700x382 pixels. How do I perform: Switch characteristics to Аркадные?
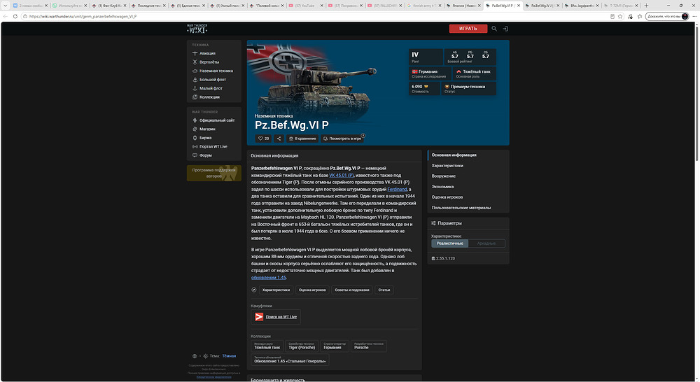(486, 243)
